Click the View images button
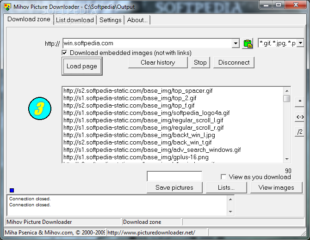310x240 pixels. click(x=276, y=187)
